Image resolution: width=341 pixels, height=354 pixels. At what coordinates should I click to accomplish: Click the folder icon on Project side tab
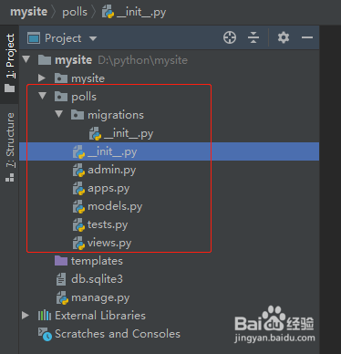tap(10, 88)
